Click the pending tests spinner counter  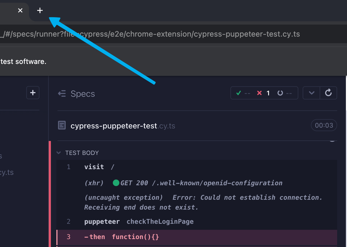coord(284,93)
